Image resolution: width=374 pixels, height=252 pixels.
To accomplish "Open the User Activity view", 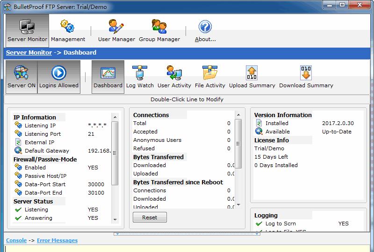I will [174, 77].
